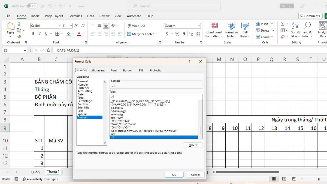Open the font size dropdown
Image resolution: width=327 pixels, height=184 pixels.
(71, 26)
